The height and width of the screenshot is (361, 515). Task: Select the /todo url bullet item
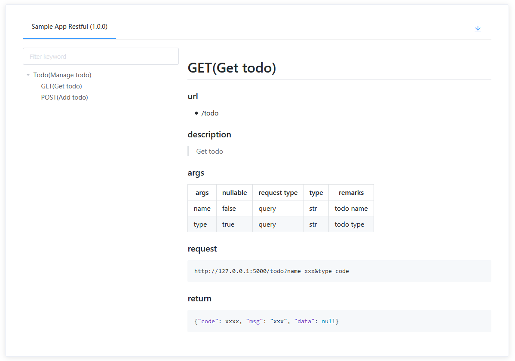click(210, 113)
